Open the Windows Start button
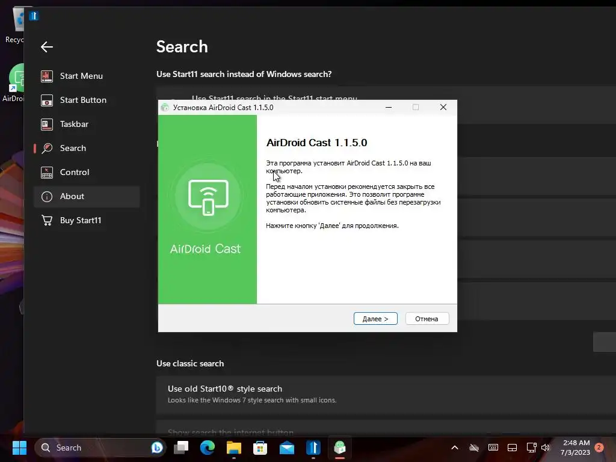616x462 pixels. [x=19, y=448]
